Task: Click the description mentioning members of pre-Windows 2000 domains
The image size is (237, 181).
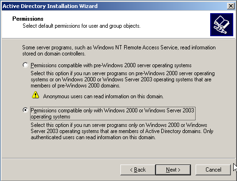Action: 123,79
